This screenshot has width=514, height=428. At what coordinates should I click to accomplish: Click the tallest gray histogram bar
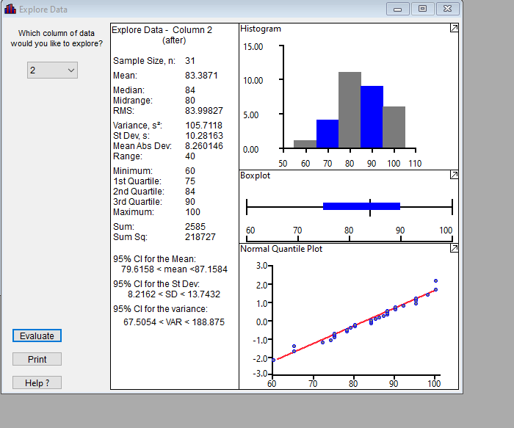(350, 110)
